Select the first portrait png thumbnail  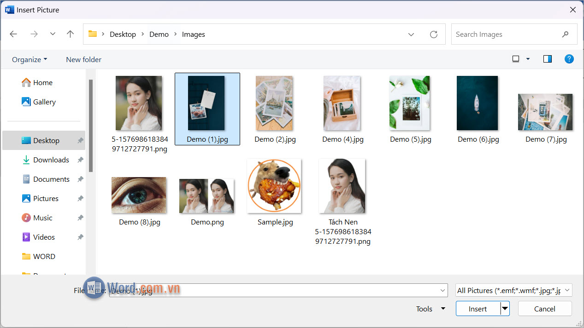(x=139, y=103)
